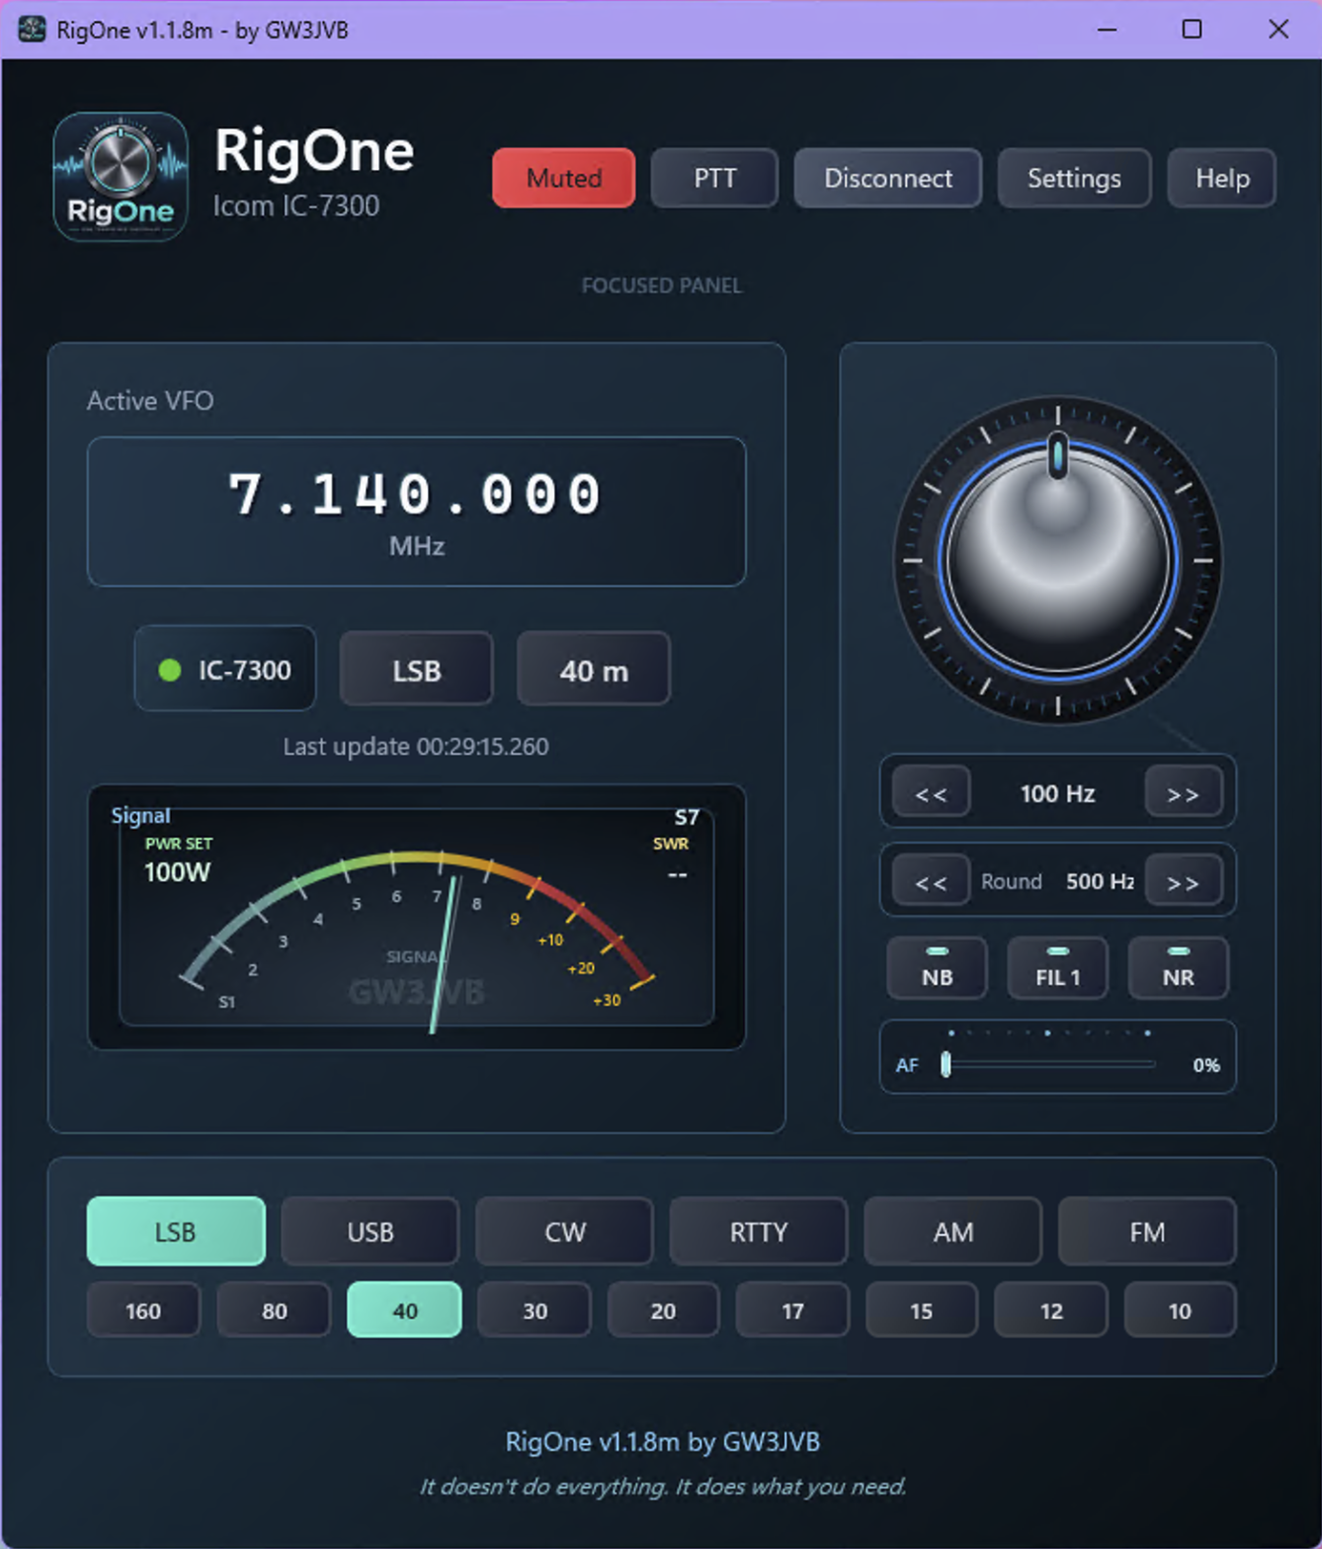Click the RigOne v1.1.8m by GW3JVB footer
1322x1549 pixels.
(662, 1441)
